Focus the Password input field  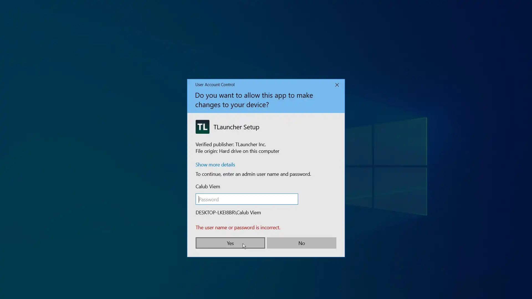(247, 199)
